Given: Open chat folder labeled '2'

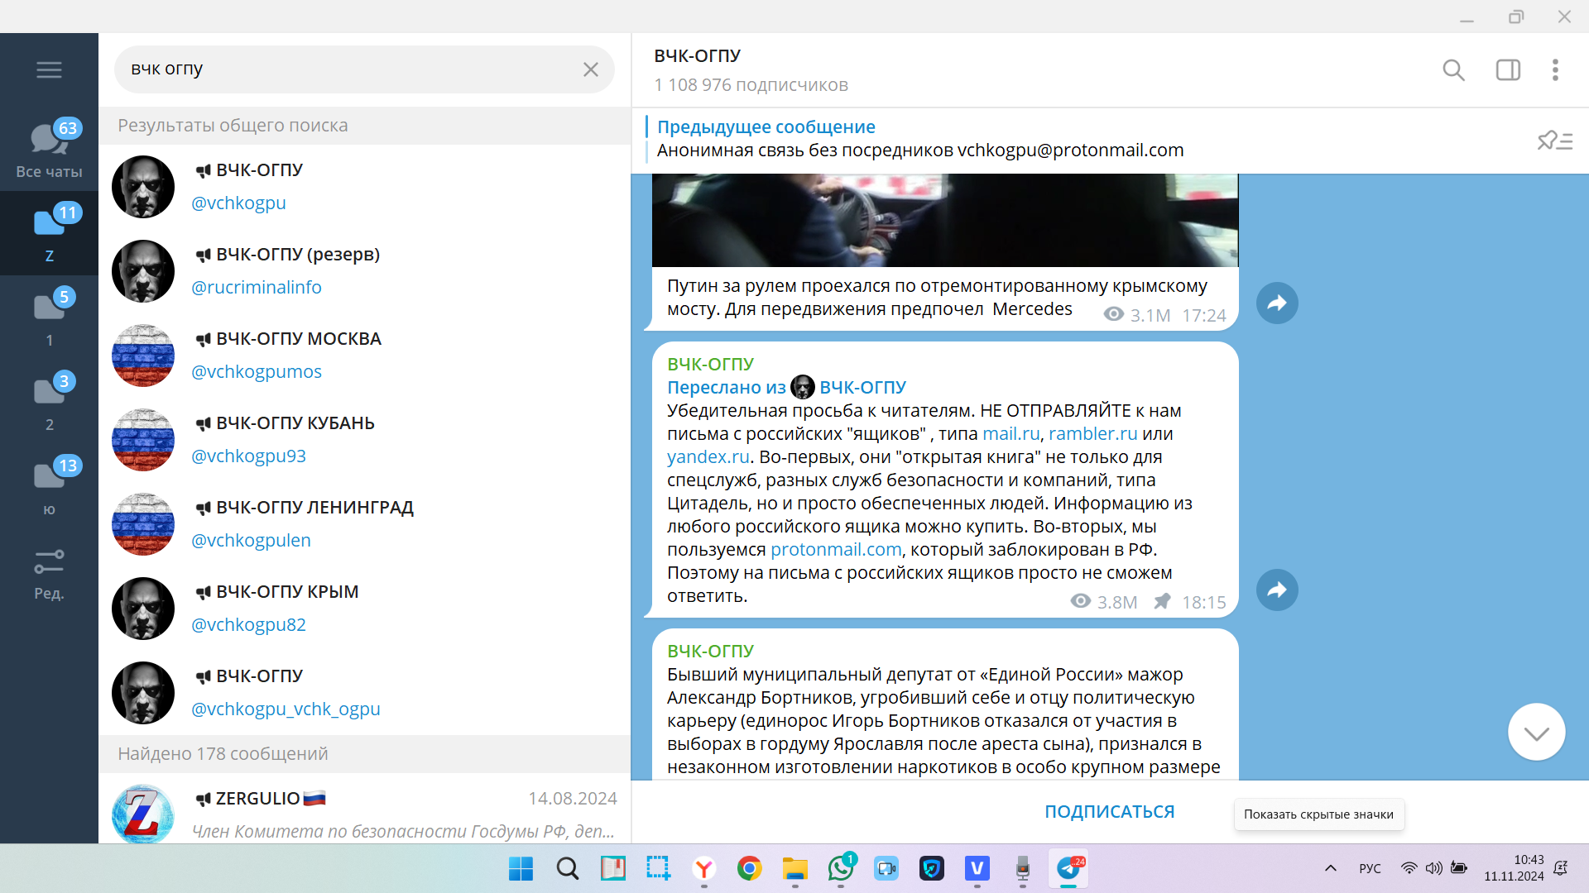Looking at the screenshot, I should tap(49, 402).
